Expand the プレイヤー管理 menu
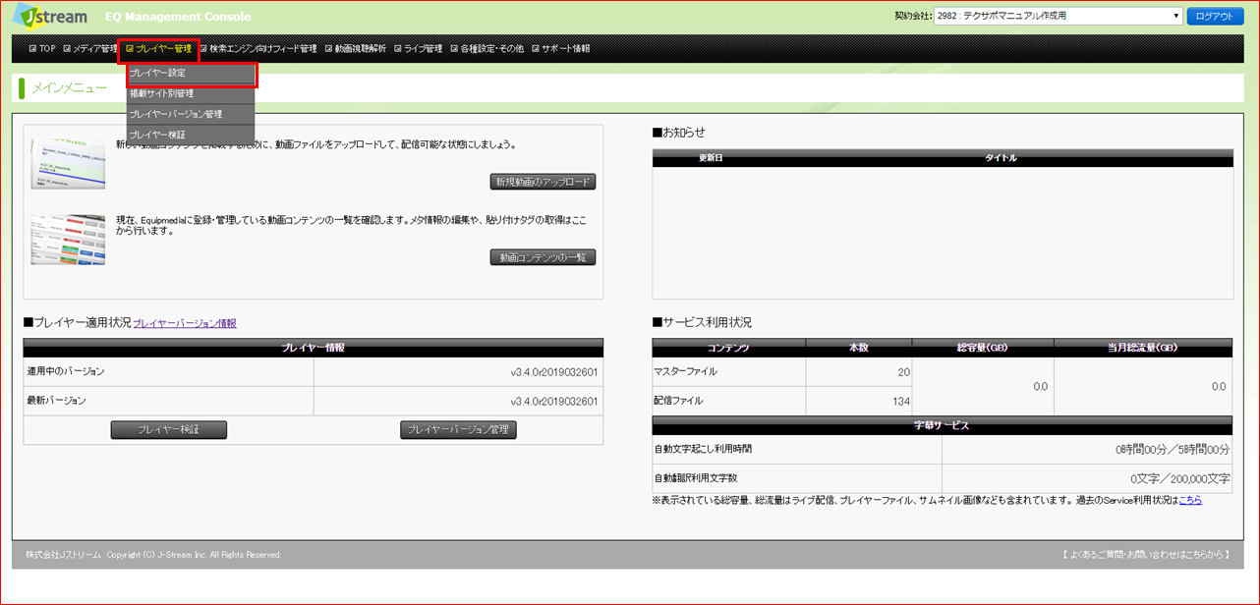This screenshot has height=605, width=1260. [158, 48]
